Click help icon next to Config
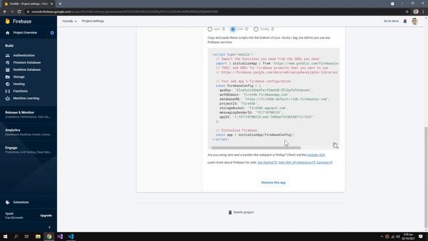 pyautogui.click(x=272, y=29)
